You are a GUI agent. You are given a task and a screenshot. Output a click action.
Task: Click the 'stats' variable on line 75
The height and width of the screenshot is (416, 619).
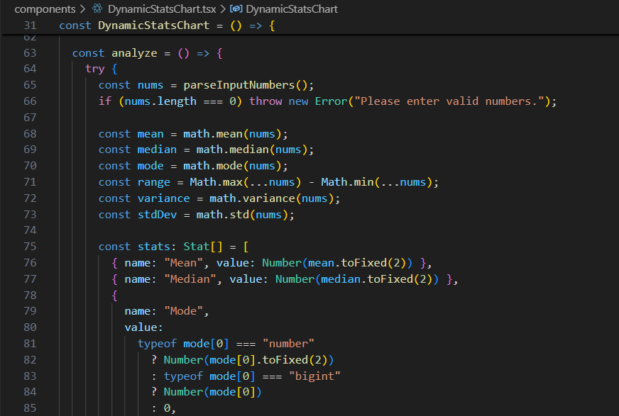(x=153, y=247)
